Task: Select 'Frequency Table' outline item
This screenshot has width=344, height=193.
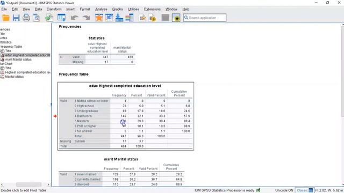Action: click(x=11, y=47)
